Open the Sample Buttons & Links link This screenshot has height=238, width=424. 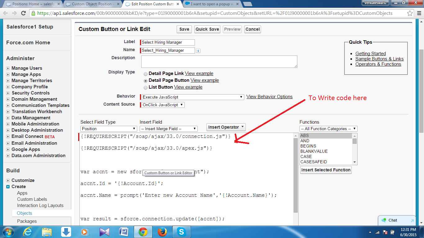(x=379, y=59)
